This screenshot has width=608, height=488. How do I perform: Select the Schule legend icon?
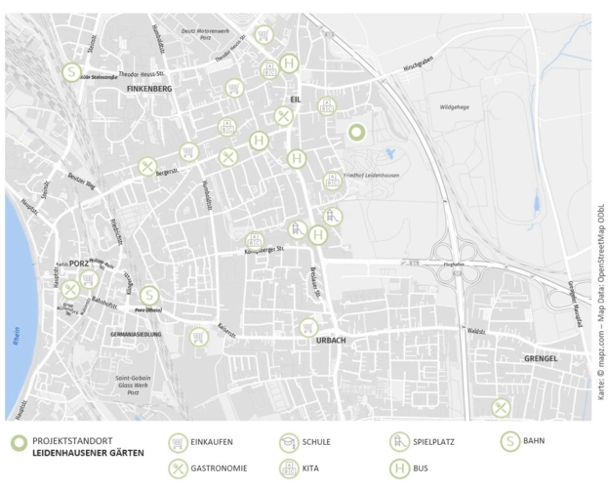tap(288, 442)
